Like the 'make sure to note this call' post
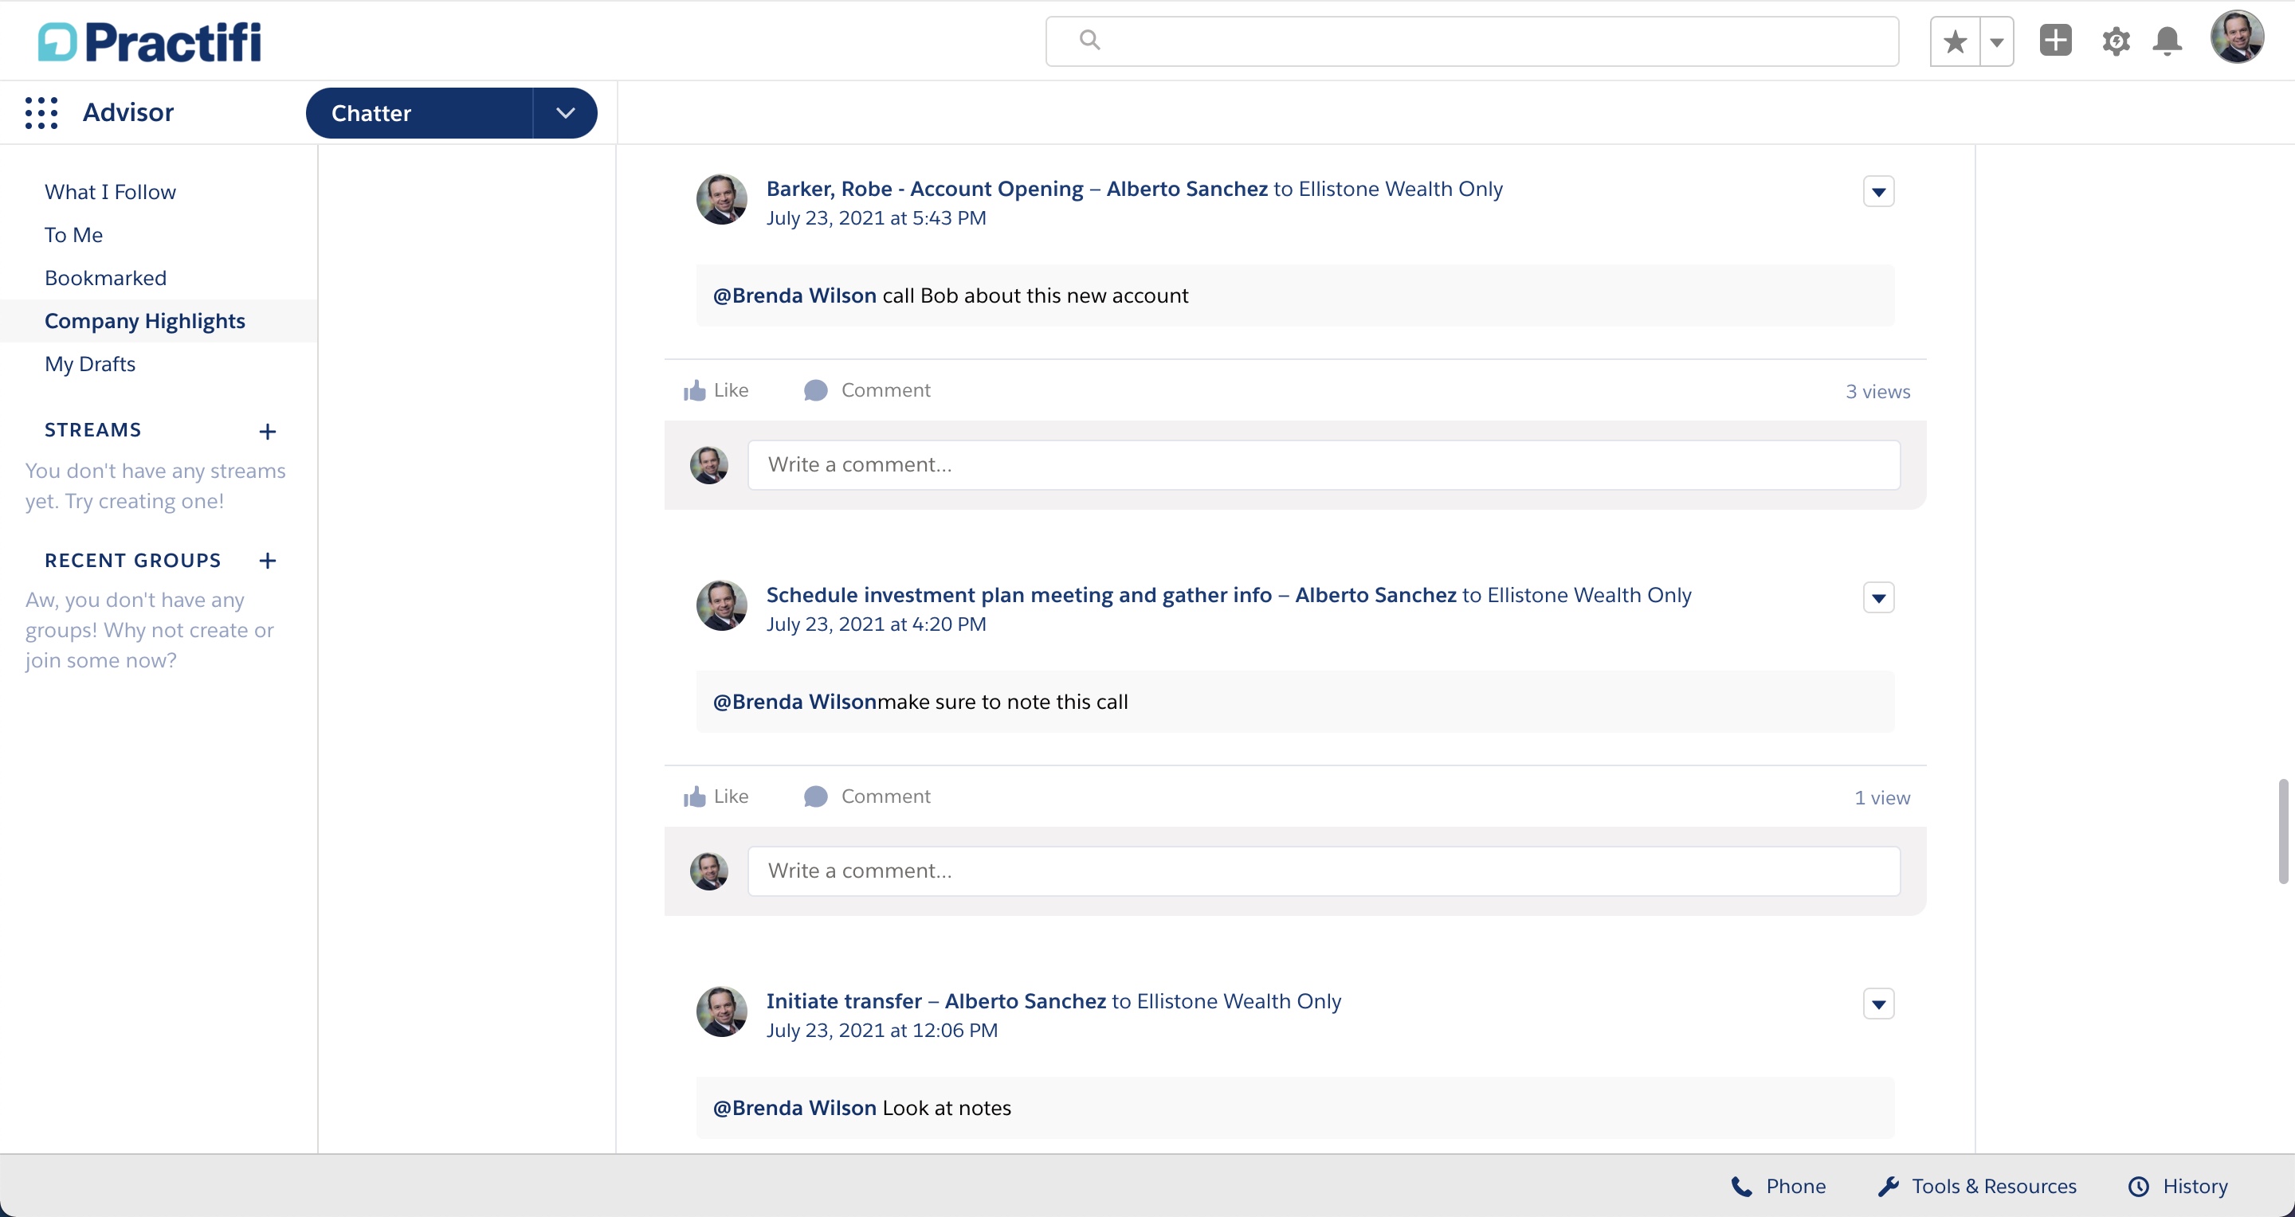This screenshot has width=2295, height=1217. (x=716, y=796)
